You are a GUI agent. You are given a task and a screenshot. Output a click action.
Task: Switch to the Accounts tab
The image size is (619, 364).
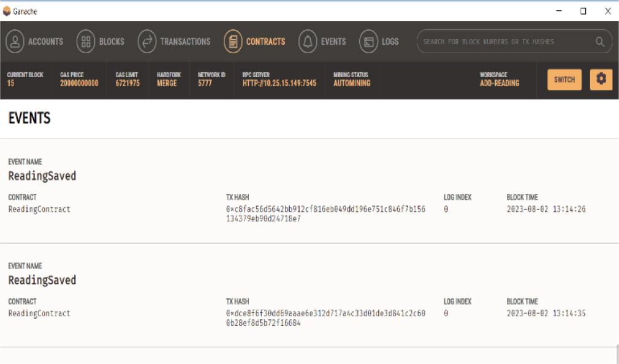[x=45, y=42]
